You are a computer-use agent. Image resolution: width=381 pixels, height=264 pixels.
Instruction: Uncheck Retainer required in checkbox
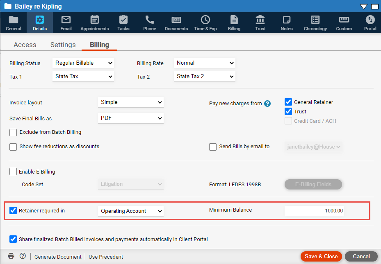(x=13, y=210)
